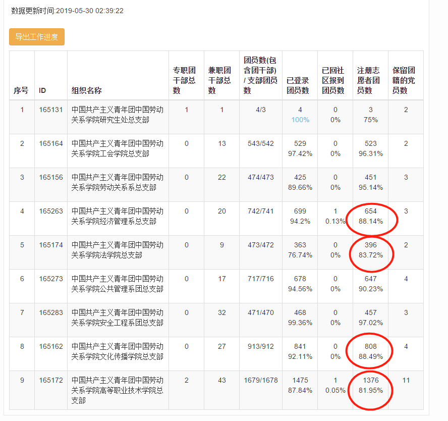Click the 已登录团员数 column header
Image resolution: width=448 pixels, height=421 pixels.
[298, 85]
